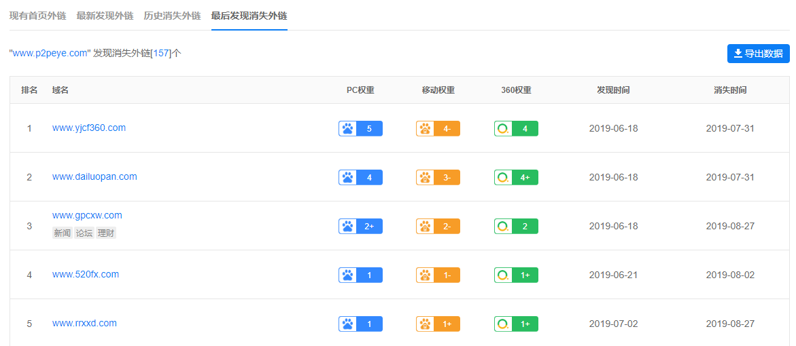Click the 157 count link
The width and height of the screenshot is (796, 346).
(161, 53)
